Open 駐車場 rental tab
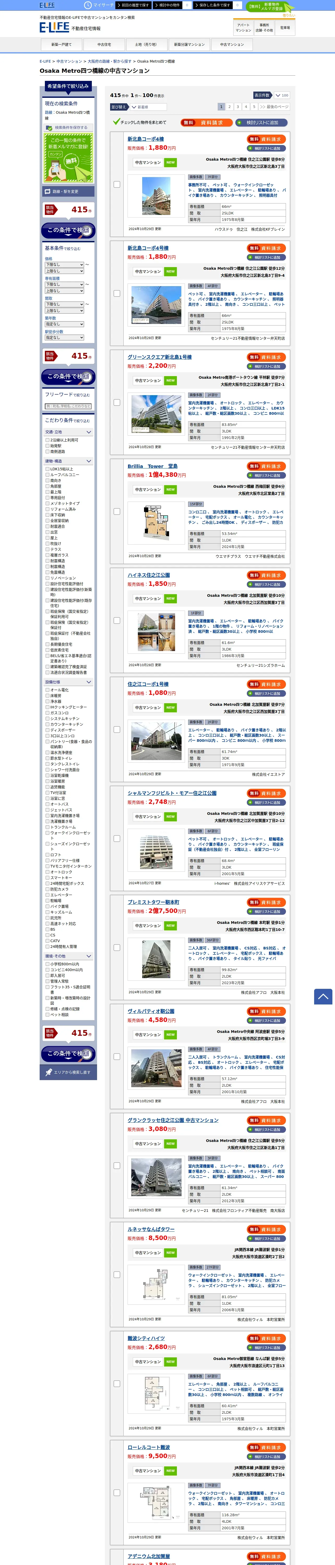 pos(285,28)
